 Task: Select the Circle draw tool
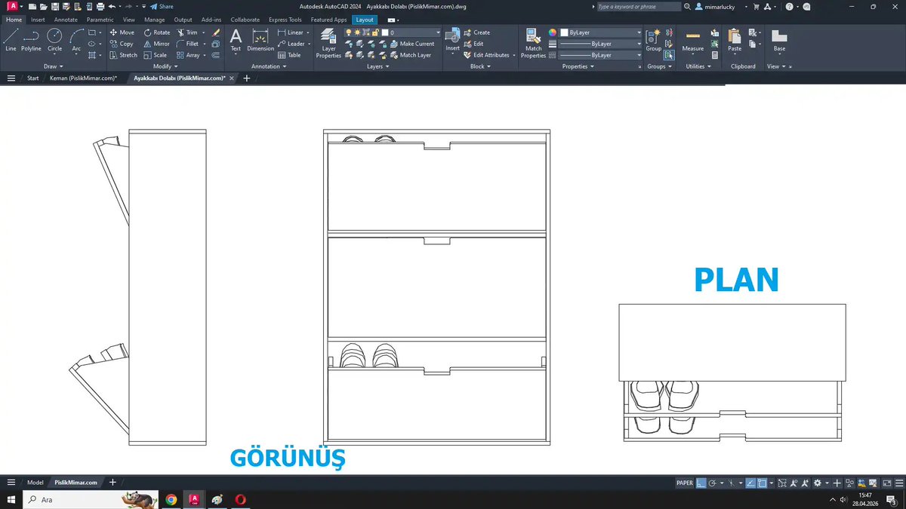54,38
